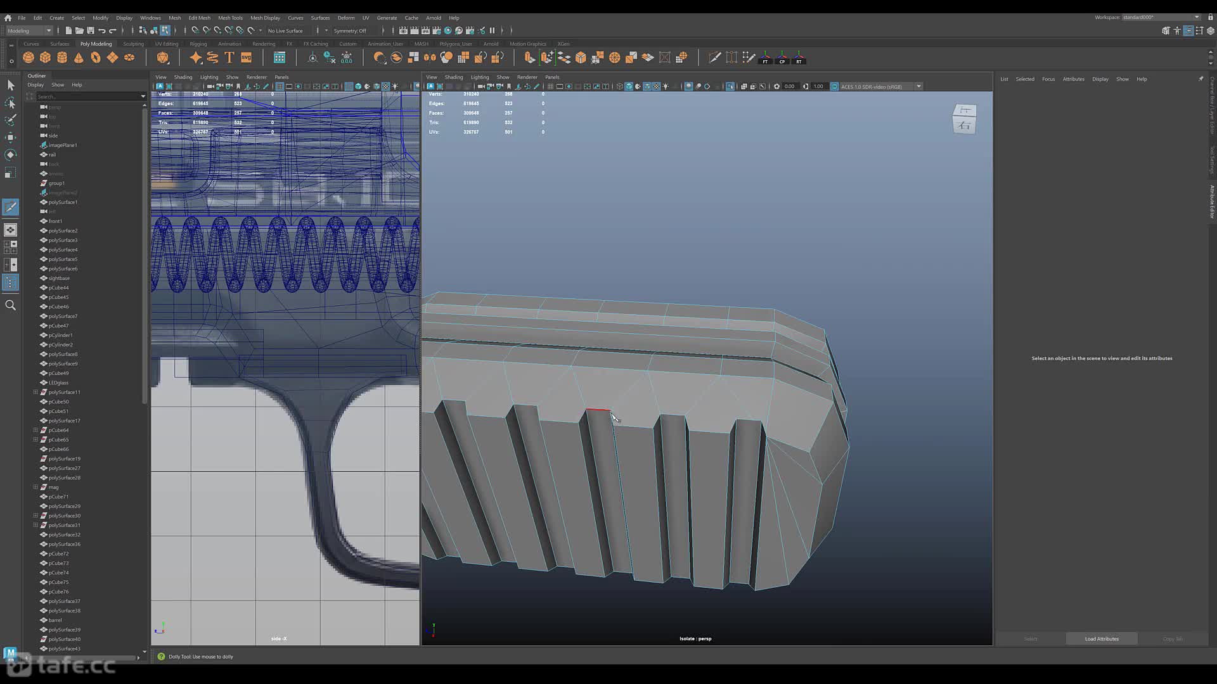1217x684 pixels.
Task: Import SVG via the shelf icon
Action: point(247,58)
